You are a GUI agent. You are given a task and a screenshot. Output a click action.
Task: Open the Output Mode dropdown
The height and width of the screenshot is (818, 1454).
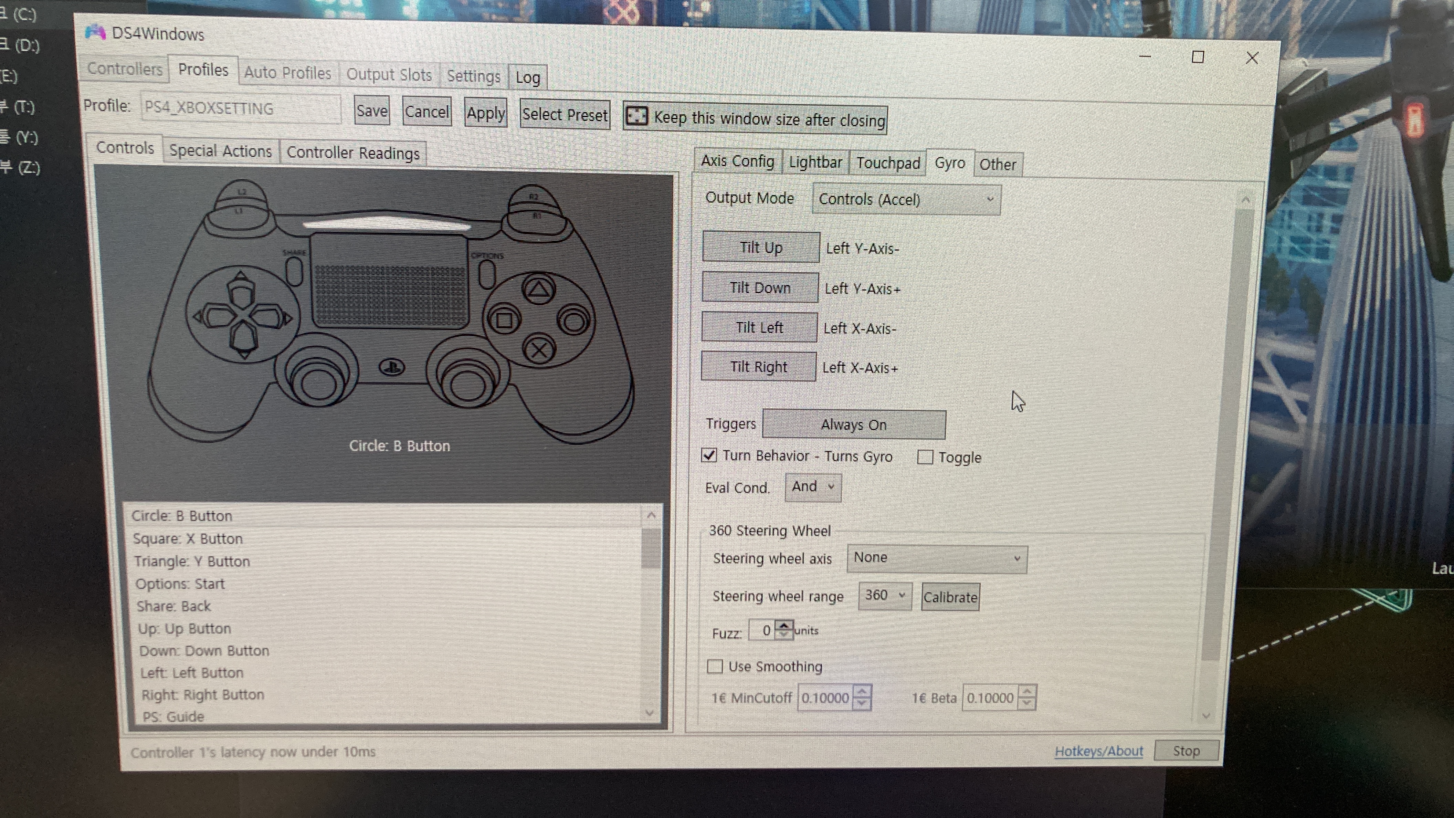[906, 199]
